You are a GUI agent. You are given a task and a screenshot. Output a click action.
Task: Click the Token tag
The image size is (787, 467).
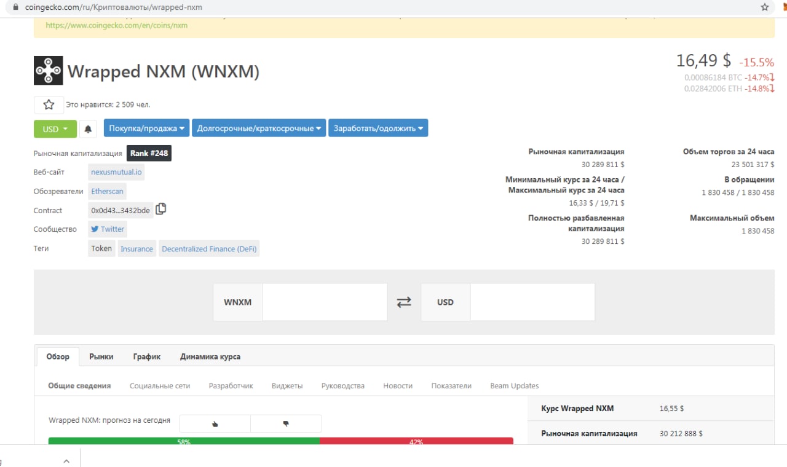pyautogui.click(x=101, y=248)
